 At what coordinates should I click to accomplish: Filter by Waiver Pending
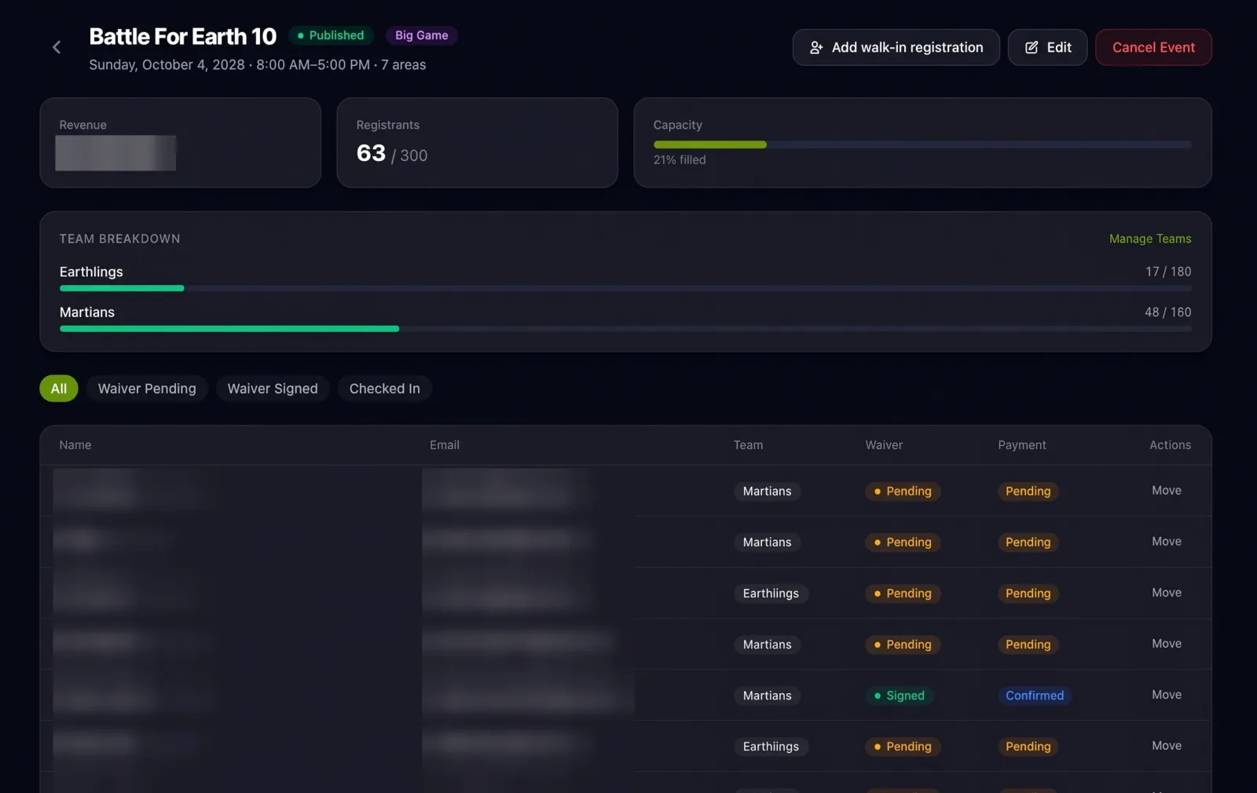(x=147, y=389)
